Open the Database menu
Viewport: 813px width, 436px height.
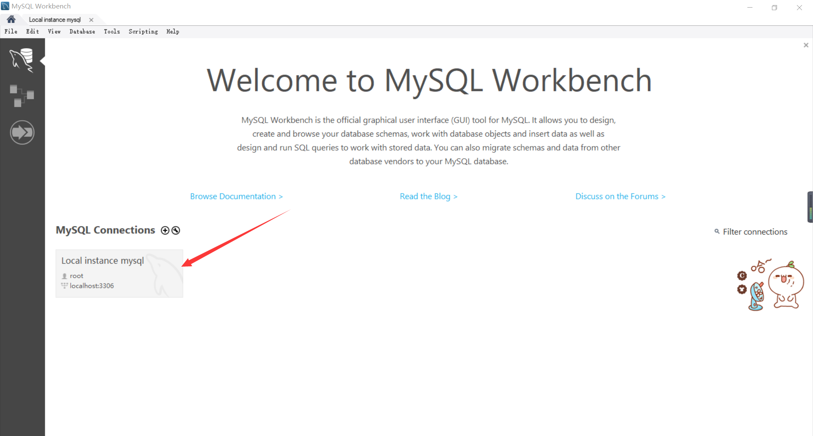[82, 31]
